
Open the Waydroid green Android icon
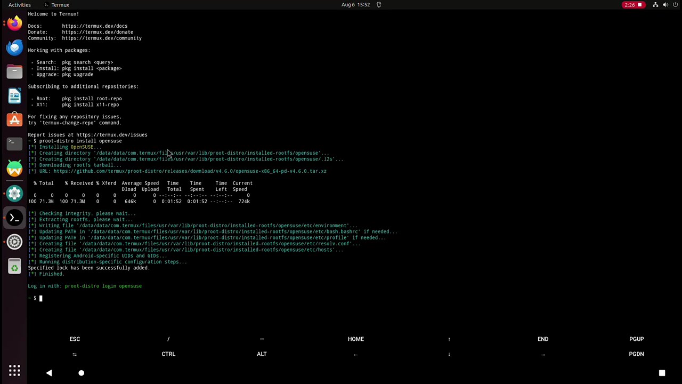[x=14, y=169]
